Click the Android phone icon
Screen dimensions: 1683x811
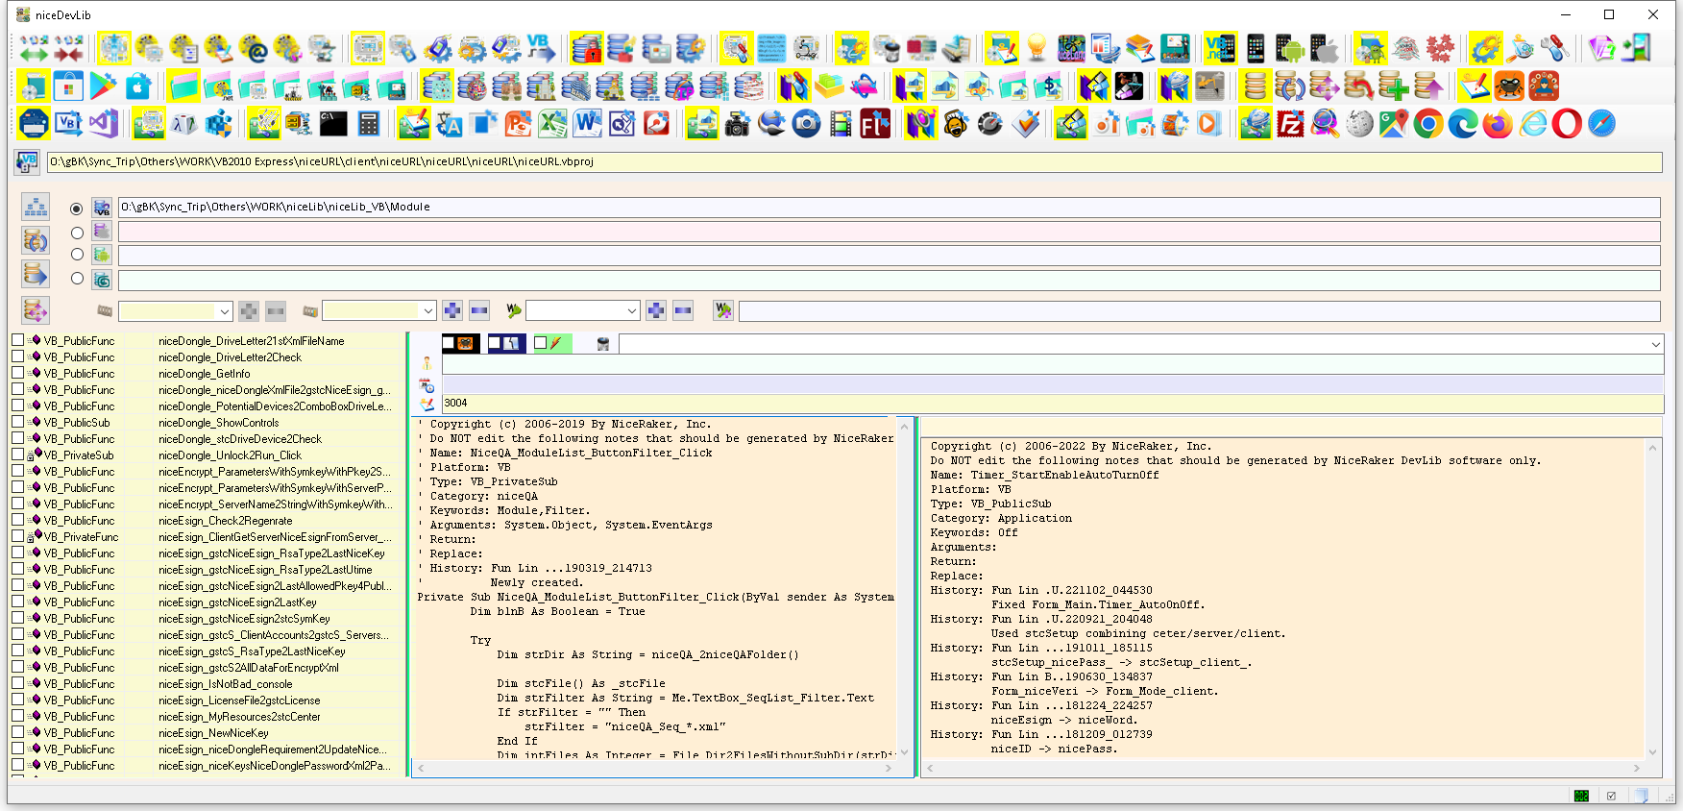(x=1289, y=48)
